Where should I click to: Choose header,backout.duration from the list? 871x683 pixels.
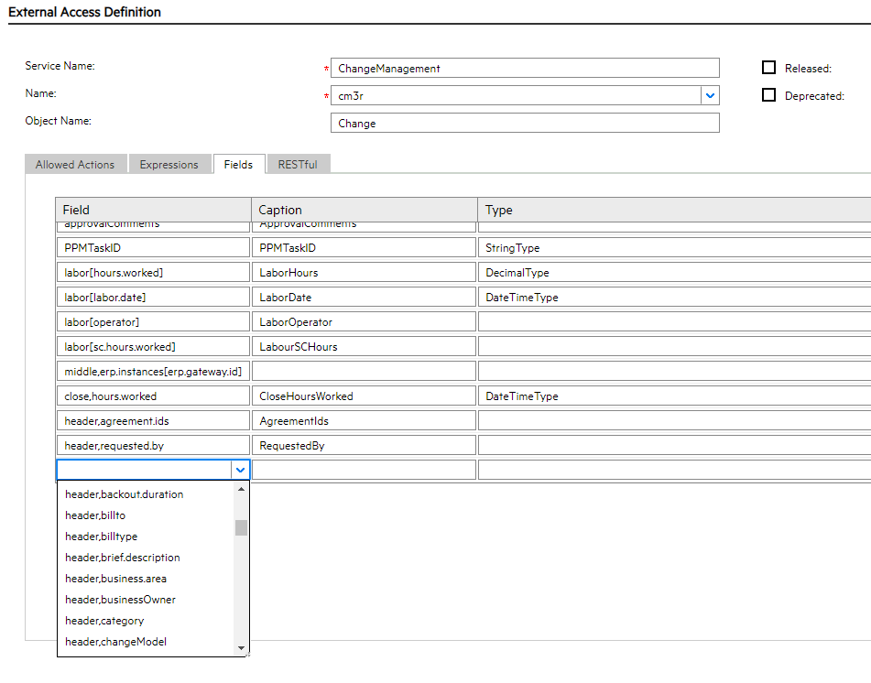click(x=146, y=494)
